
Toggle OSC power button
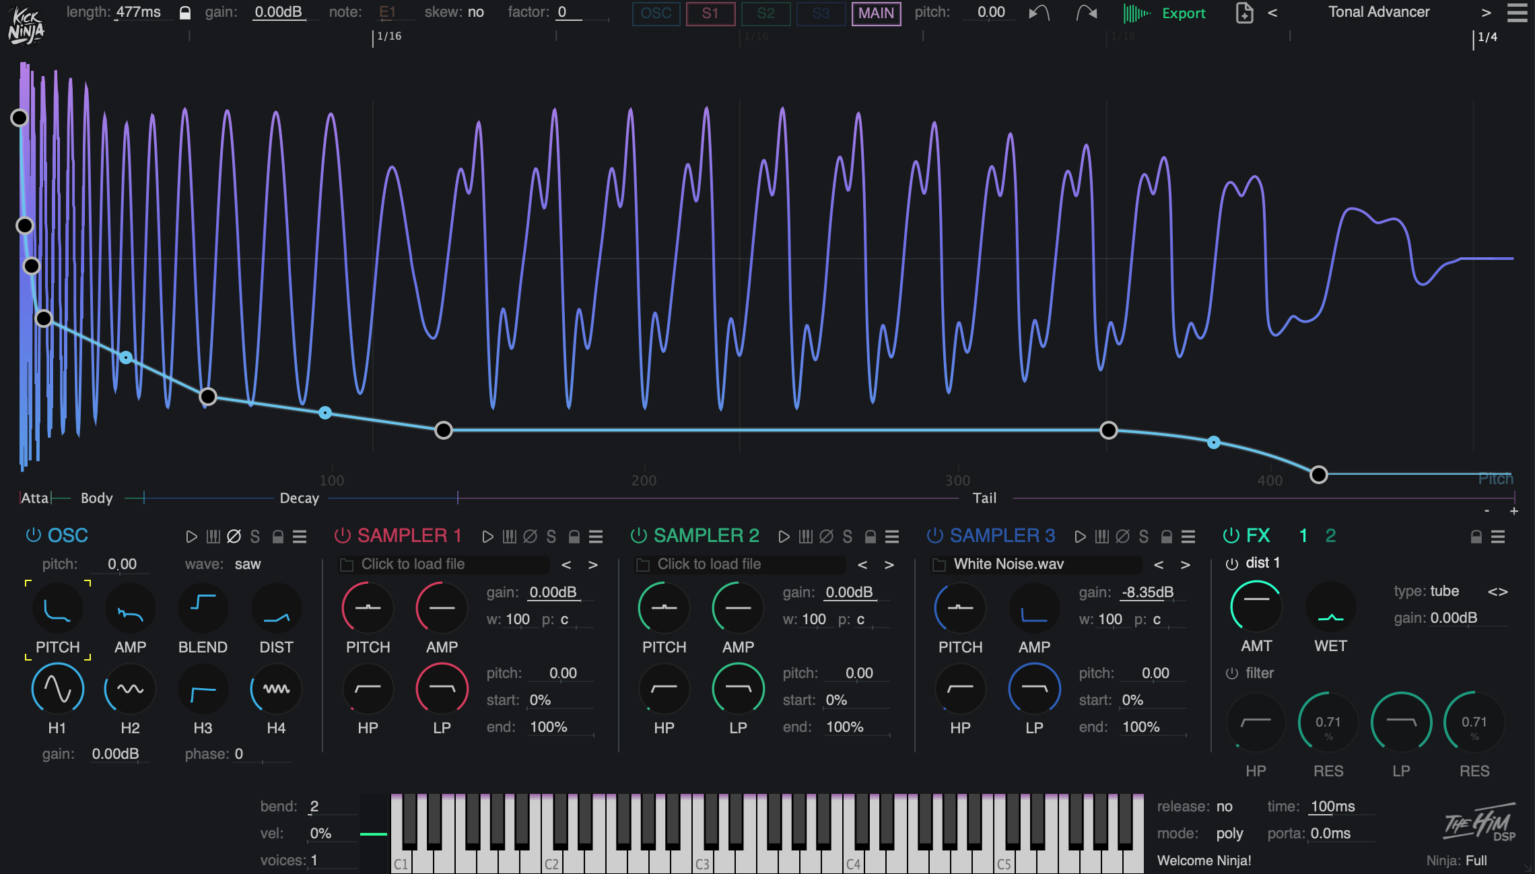(x=33, y=535)
